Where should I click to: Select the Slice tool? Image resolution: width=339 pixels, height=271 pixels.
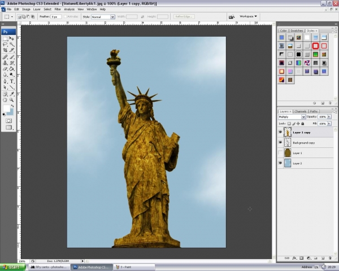(12, 50)
